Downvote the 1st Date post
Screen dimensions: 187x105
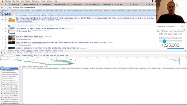pos(5,32)
